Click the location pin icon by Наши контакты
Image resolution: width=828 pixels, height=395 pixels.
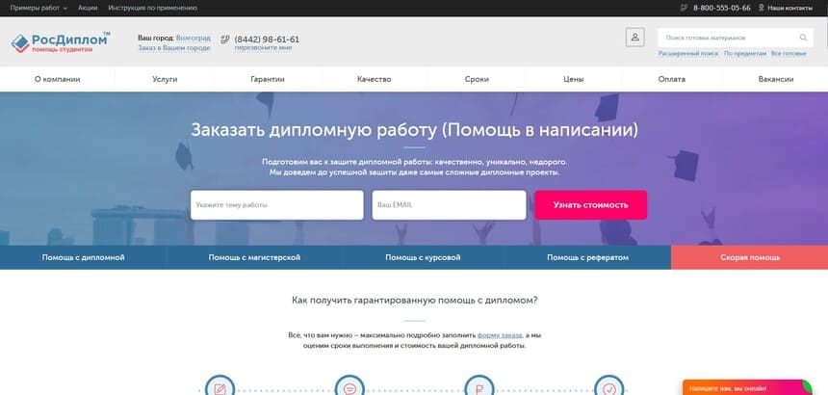(x=762, y=8)
